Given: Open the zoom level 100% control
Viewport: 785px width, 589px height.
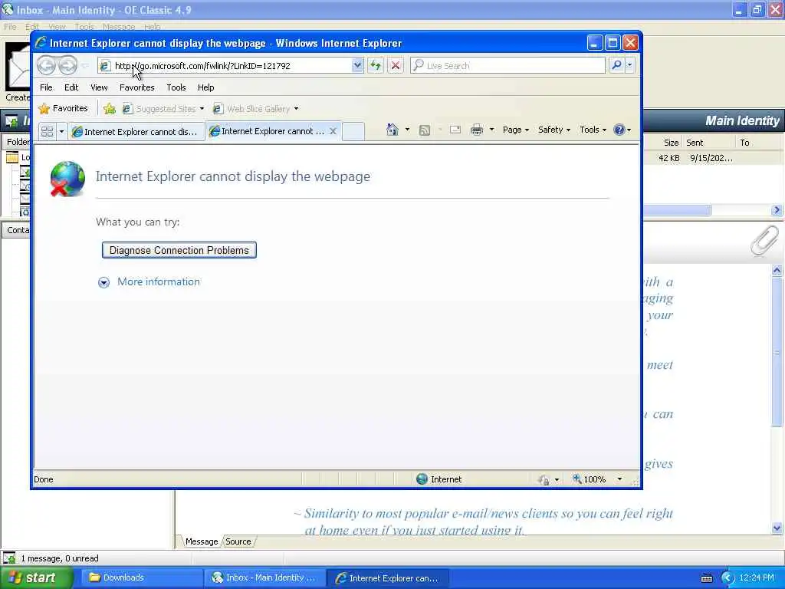Looking at the screenshot, I should [590, 479].
